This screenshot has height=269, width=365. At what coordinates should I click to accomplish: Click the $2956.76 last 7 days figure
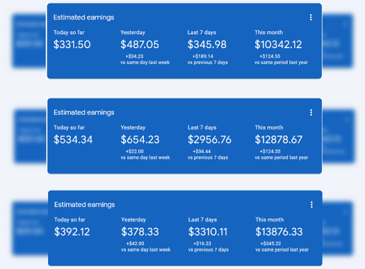(210, 140)
